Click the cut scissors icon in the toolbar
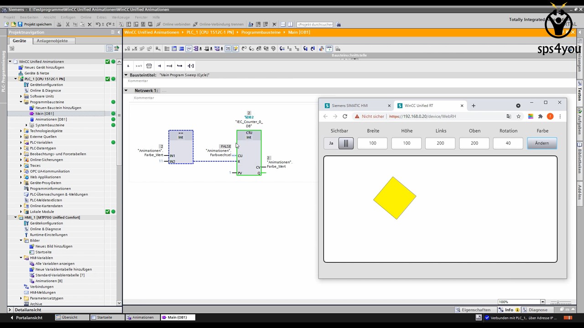The height and width of the screenshot is (328, 584). 68,24
